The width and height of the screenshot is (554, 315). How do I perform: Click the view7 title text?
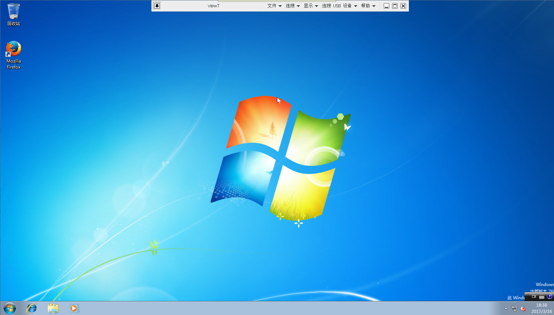(x=213, y=6)
